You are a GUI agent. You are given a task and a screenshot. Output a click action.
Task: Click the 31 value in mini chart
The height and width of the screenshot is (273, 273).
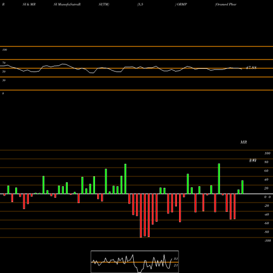coord(176,259)
